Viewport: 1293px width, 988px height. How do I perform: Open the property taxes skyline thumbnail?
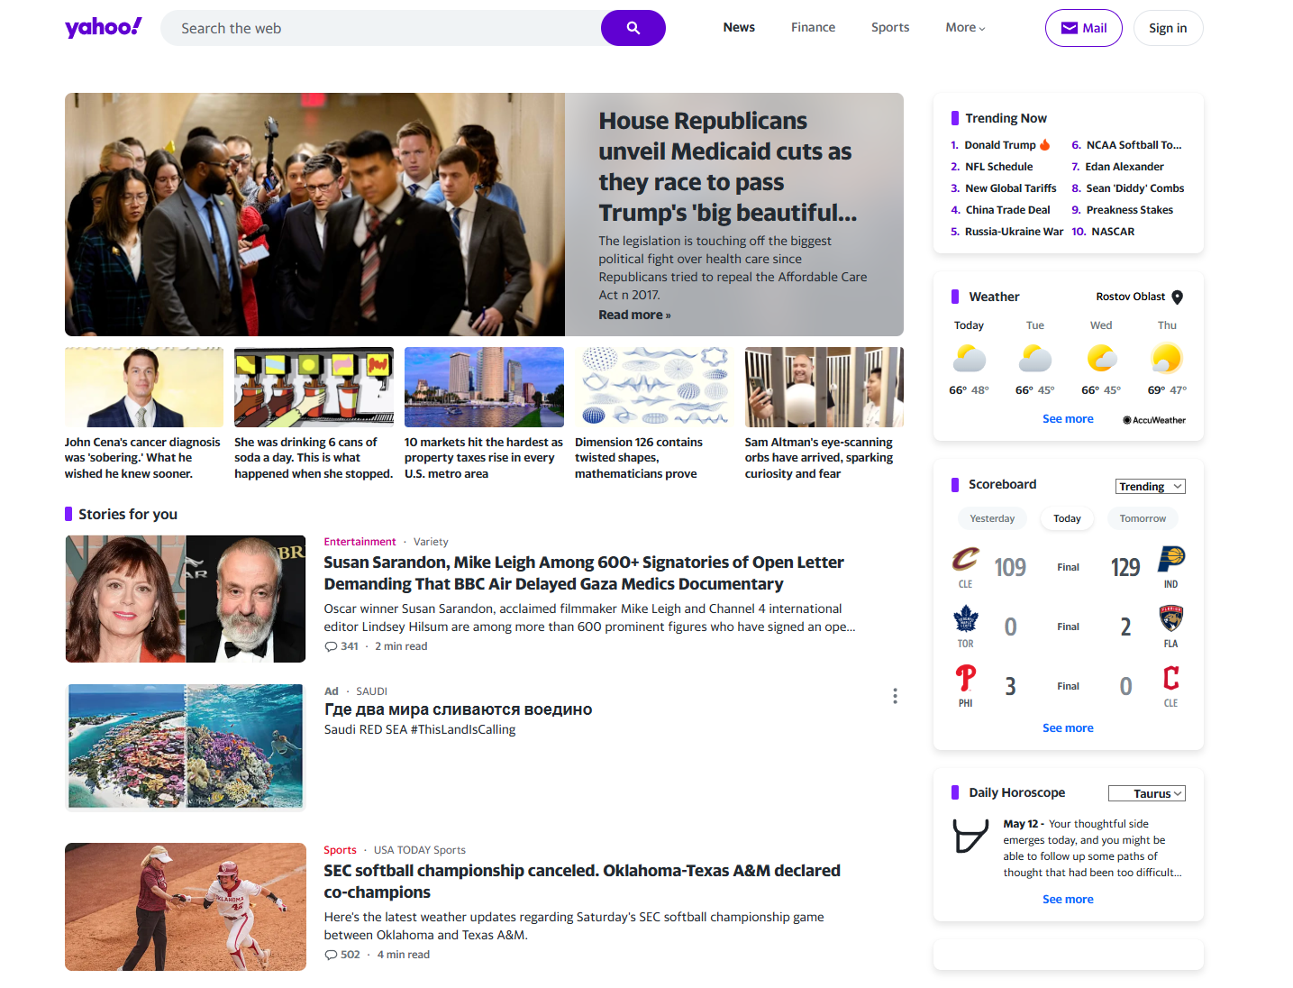(484, 387)
